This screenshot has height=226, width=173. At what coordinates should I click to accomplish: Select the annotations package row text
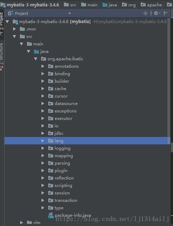67,66
